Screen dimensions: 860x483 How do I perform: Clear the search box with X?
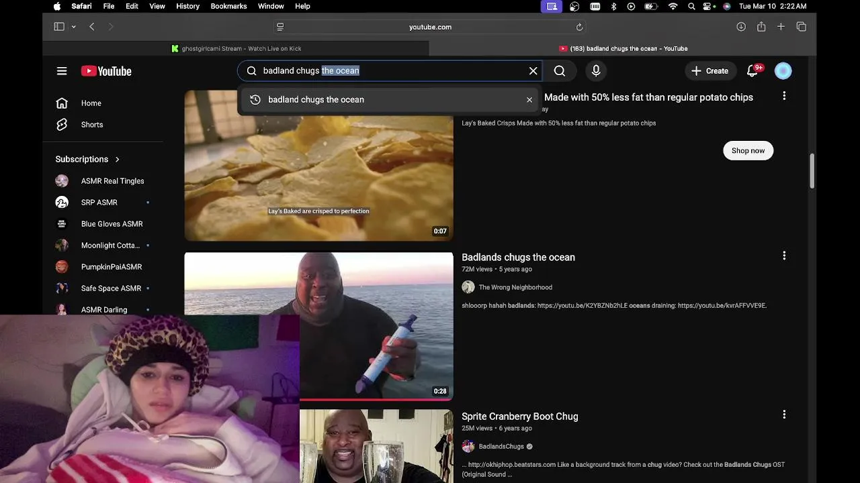[533, 71]
